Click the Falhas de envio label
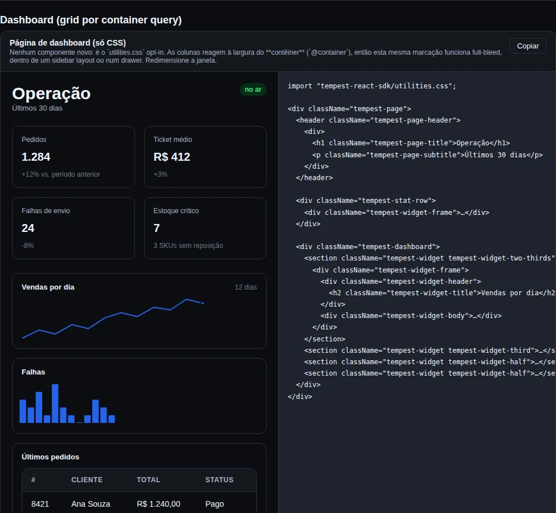Screen dimensions: 556x513 click(x=46, y=211)
